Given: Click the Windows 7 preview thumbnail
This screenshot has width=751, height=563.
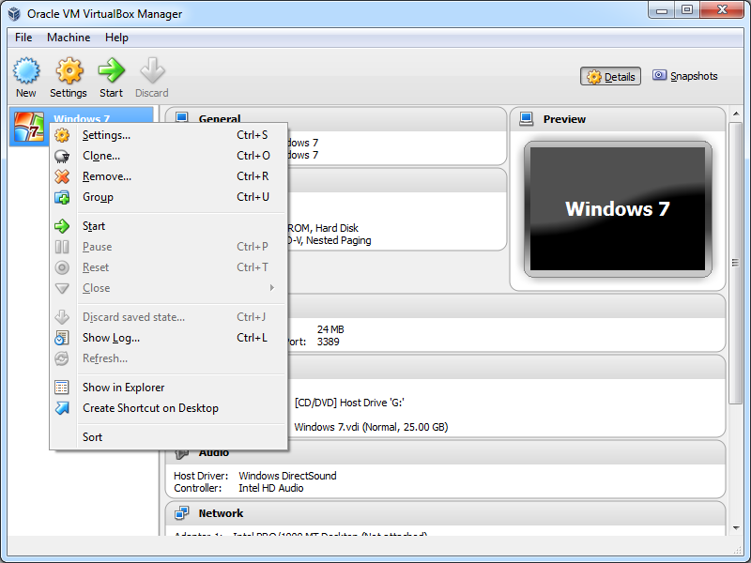Looking at the screenshot, I should (x=617, y=209).
